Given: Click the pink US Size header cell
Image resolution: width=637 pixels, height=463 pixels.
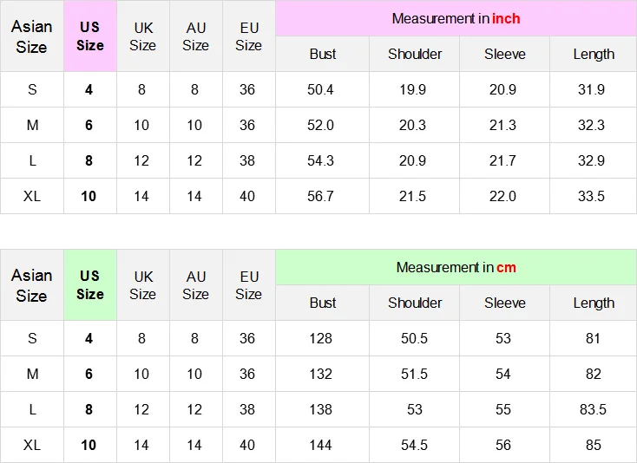Looking at the screenshot, I should click(x=90, y=36).
